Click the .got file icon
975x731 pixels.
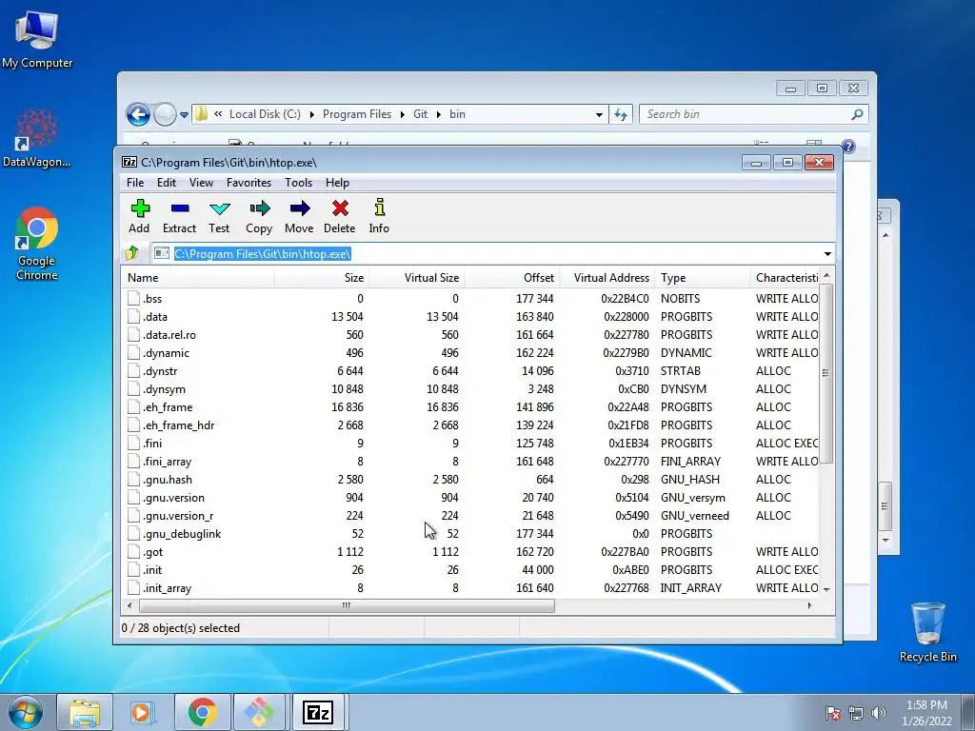[133, 551]
